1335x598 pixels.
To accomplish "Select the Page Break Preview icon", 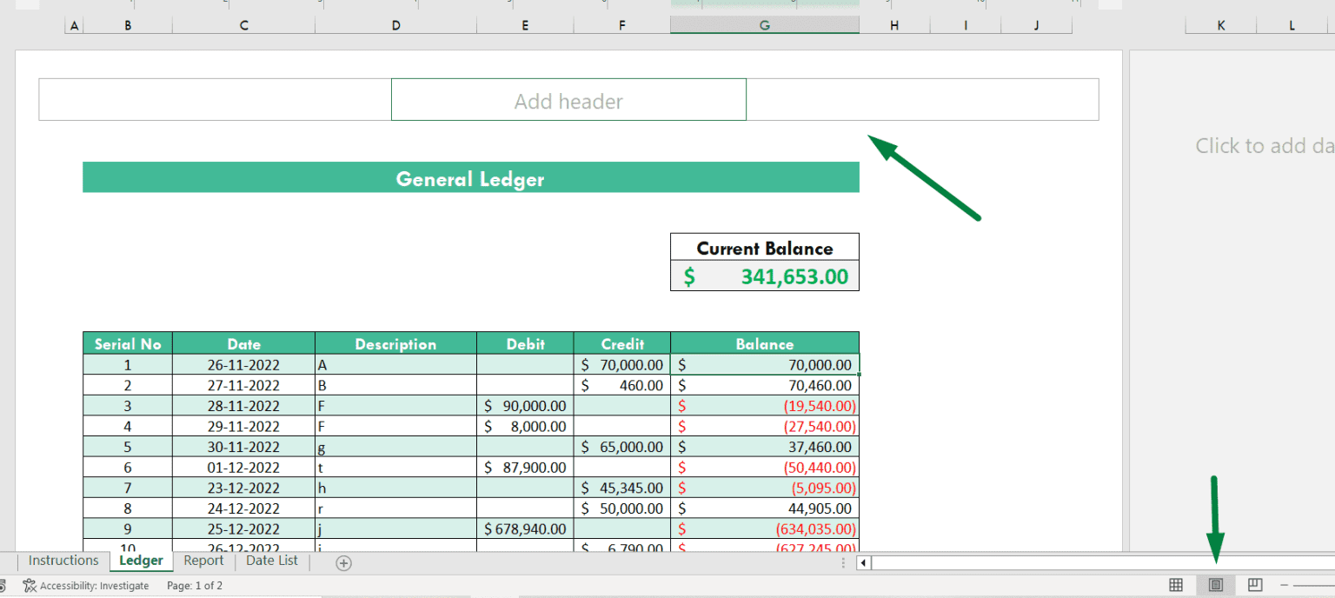I will (x=1254, y=585).
